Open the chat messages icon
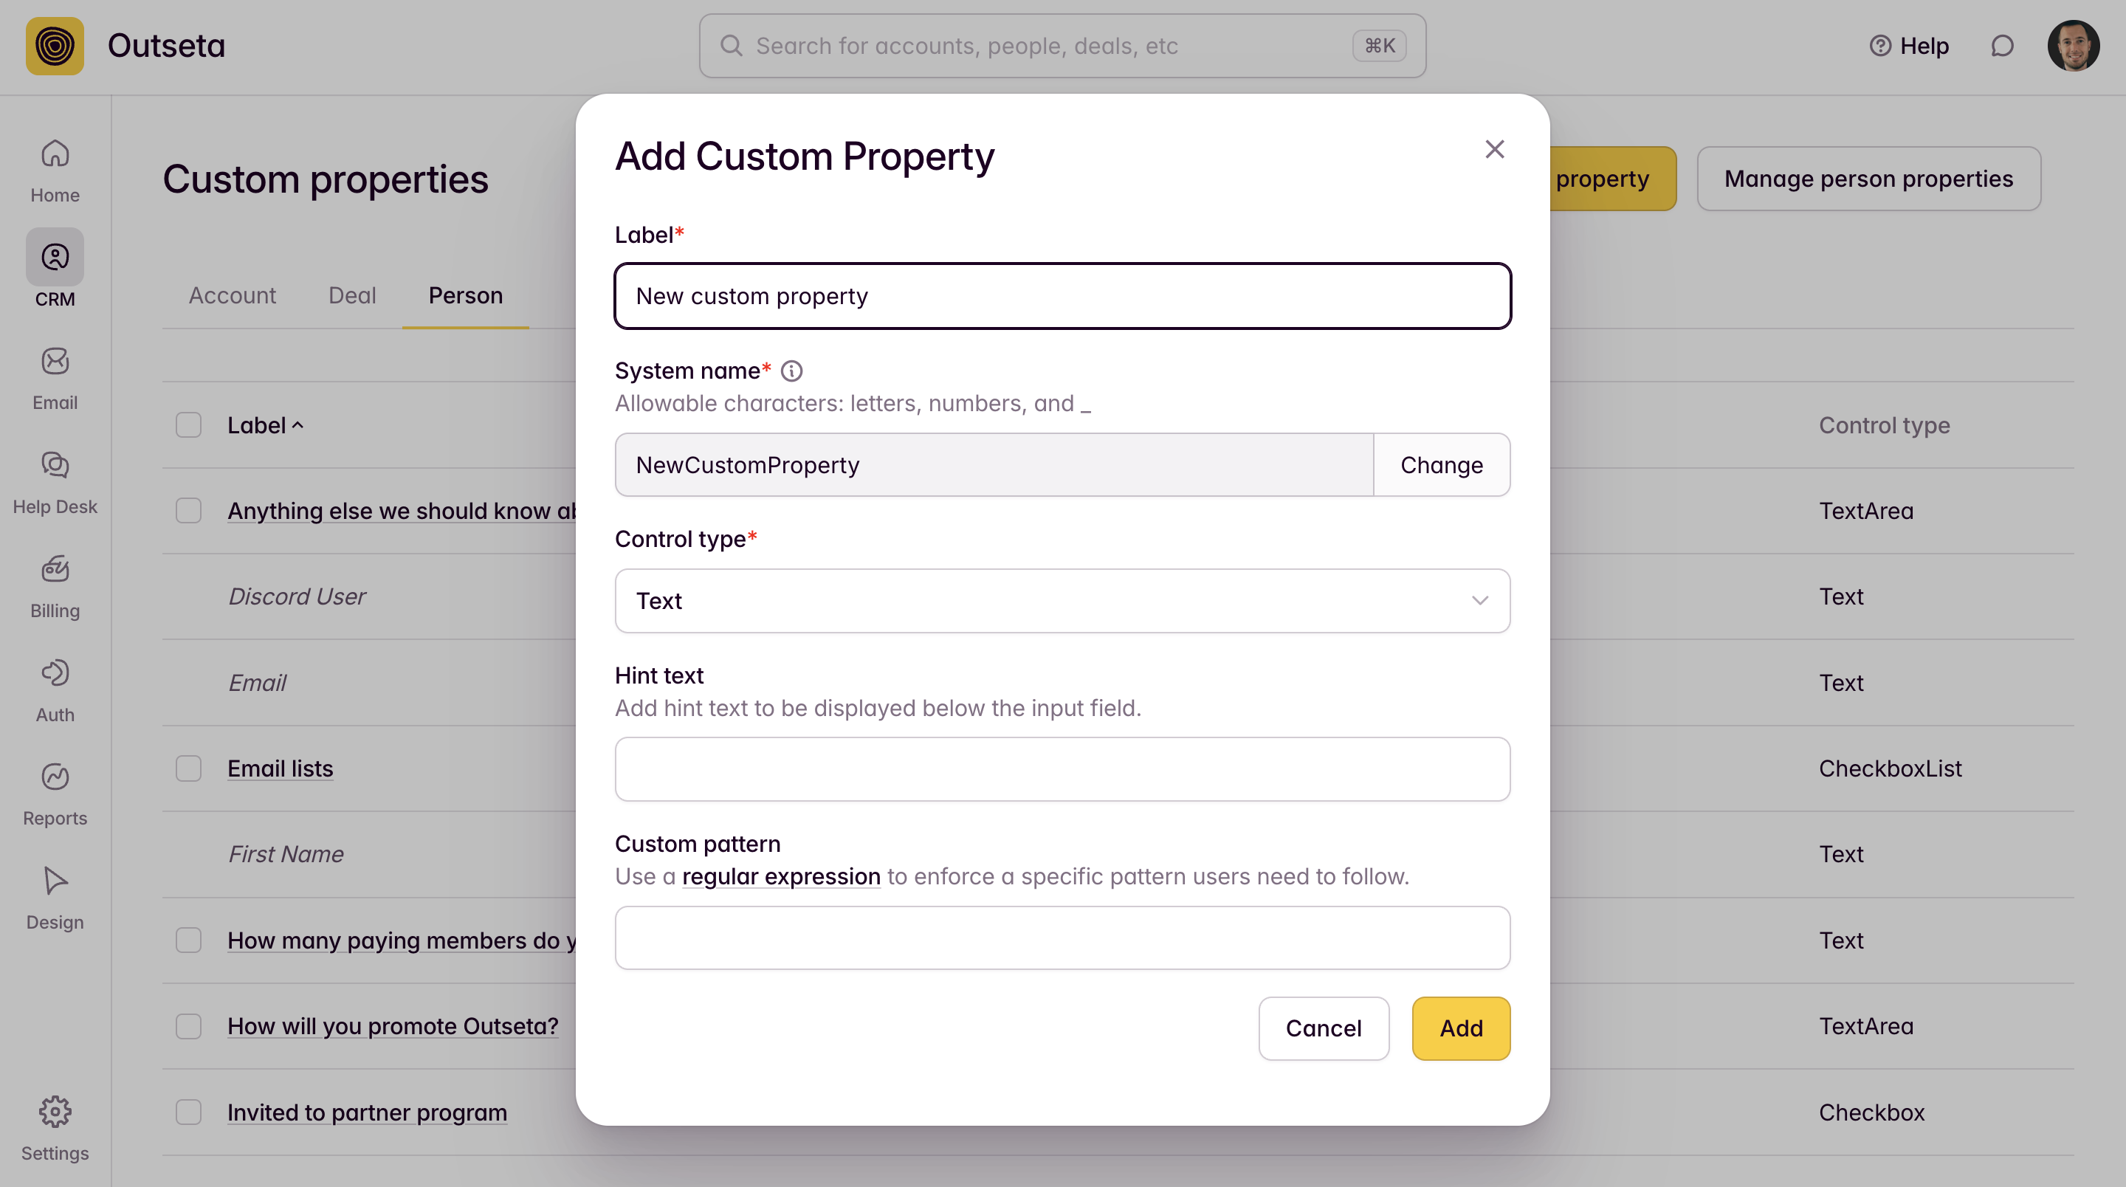Image resolution: width=2126 pixels, height=1187 pixels. (x=2001, y=47)
